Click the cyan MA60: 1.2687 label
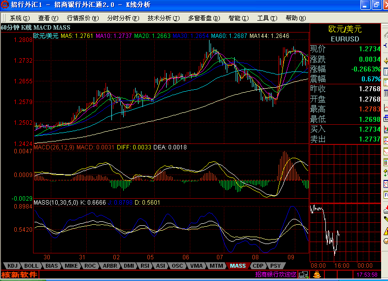The width and height of the screenshot is (388, 281). click(229, 36)
